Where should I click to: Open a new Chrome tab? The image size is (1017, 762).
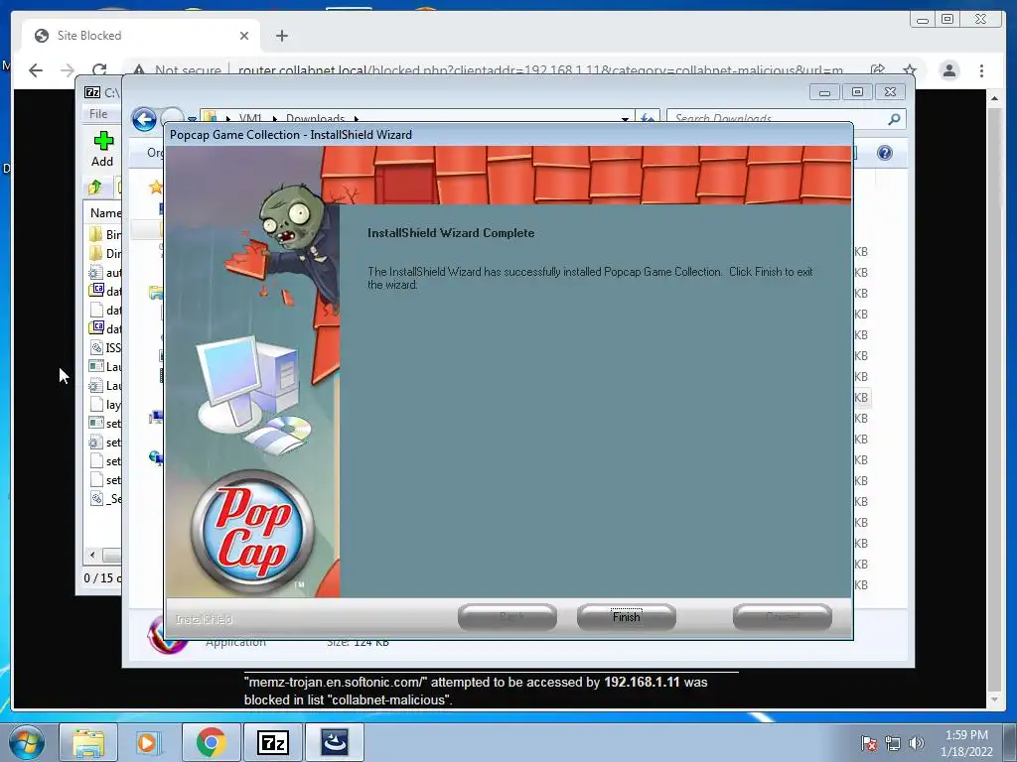[281, 36]
